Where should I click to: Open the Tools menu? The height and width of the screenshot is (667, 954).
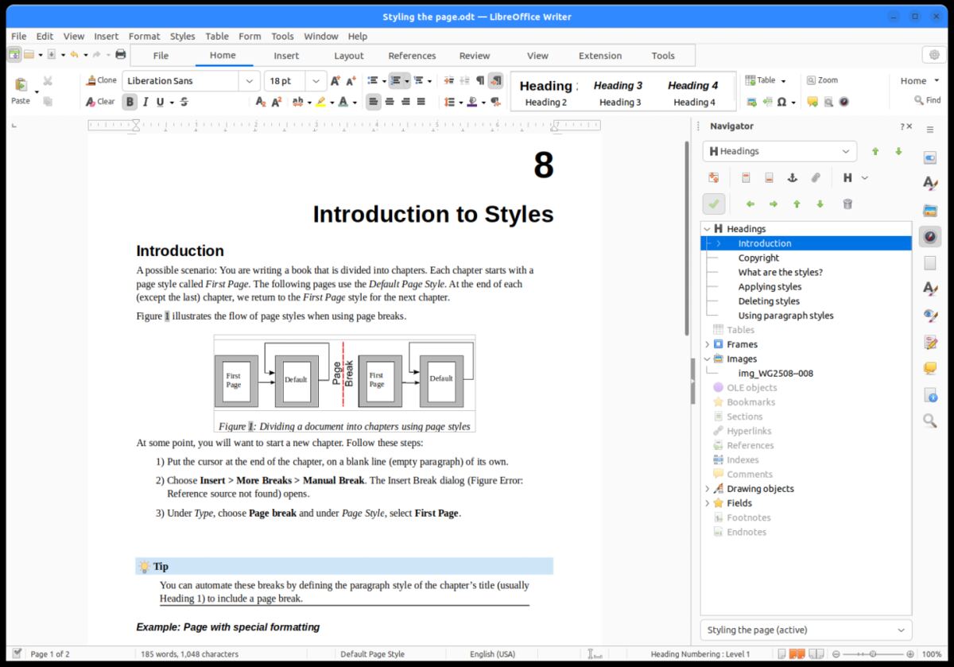tap(282, 36)
